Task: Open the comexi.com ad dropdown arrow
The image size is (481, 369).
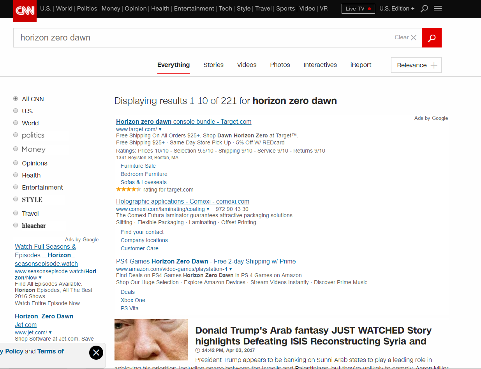Action: [208, 209]
